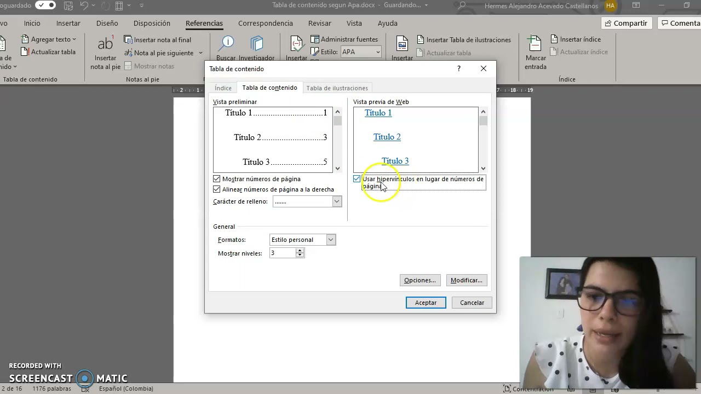Click Actualizar tabla in Tabla de contenido group
Image resolution: width=701 pixels, height=394 pixels.
(48, 52)
